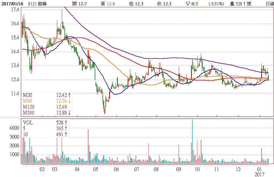Screen dimensions: 274x177
Task: Click the M20 up arrow indicator
Action: point(70,95)
